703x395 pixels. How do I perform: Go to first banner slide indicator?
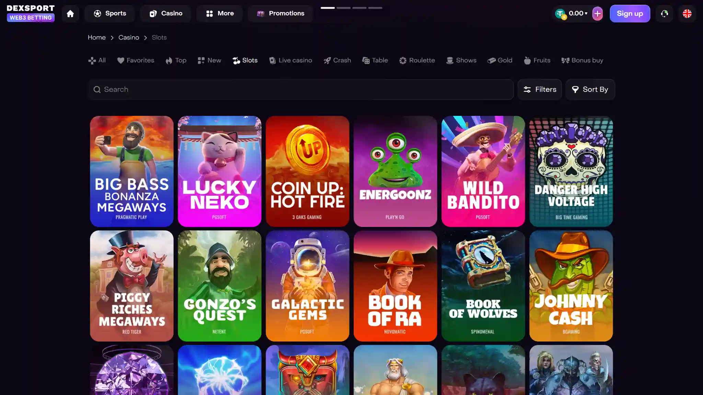328,8
